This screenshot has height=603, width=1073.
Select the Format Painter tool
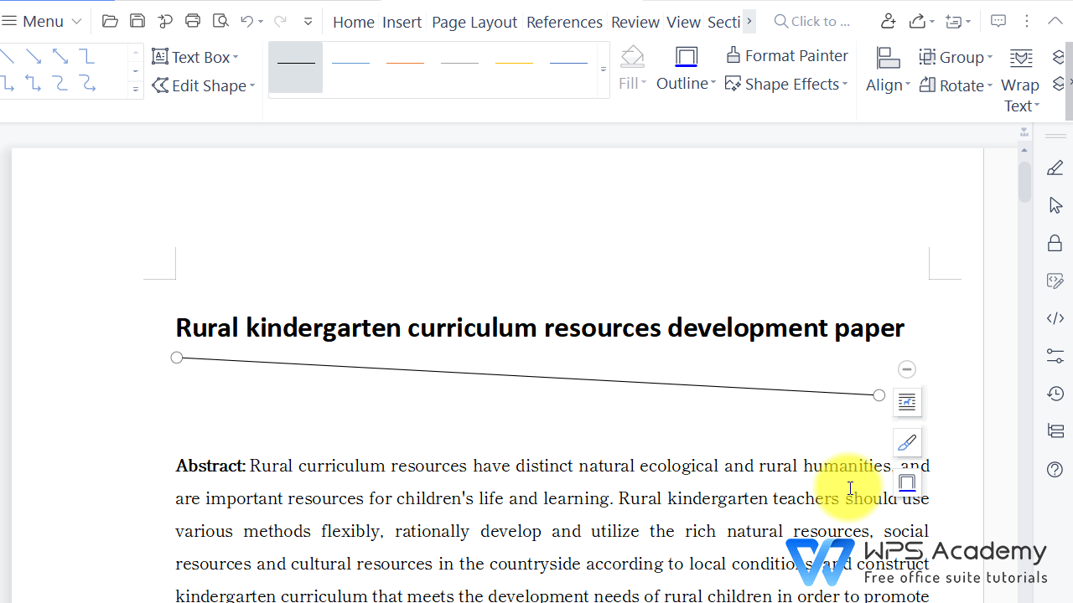tap(786, 55)
